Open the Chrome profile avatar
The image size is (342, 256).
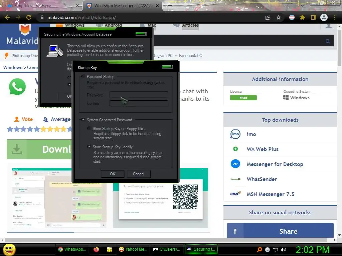(x=324, y=17)
